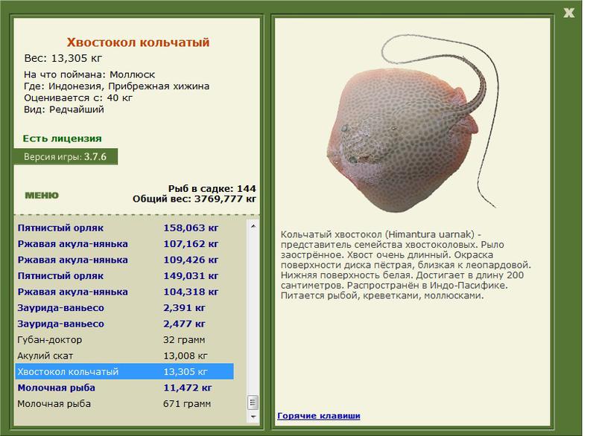Select Ржавая акула-нянька 104,318 кг row
This screenshot has width=596, height=436.
124,292
